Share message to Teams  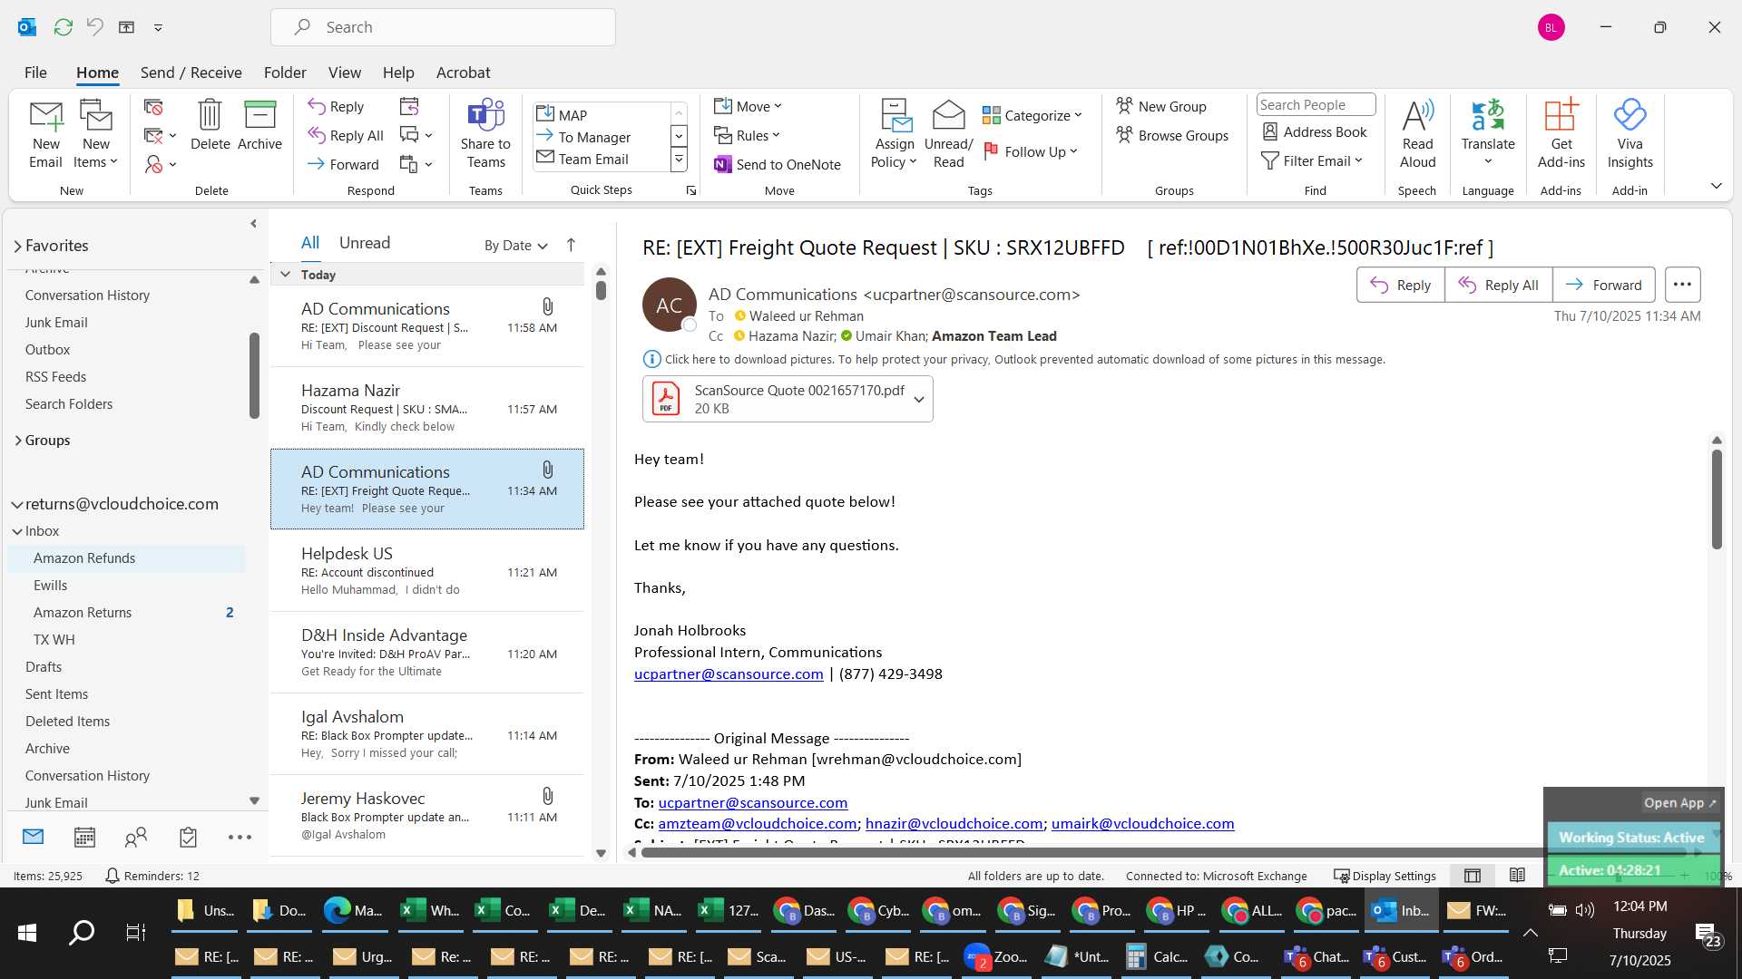pos(485,134)
